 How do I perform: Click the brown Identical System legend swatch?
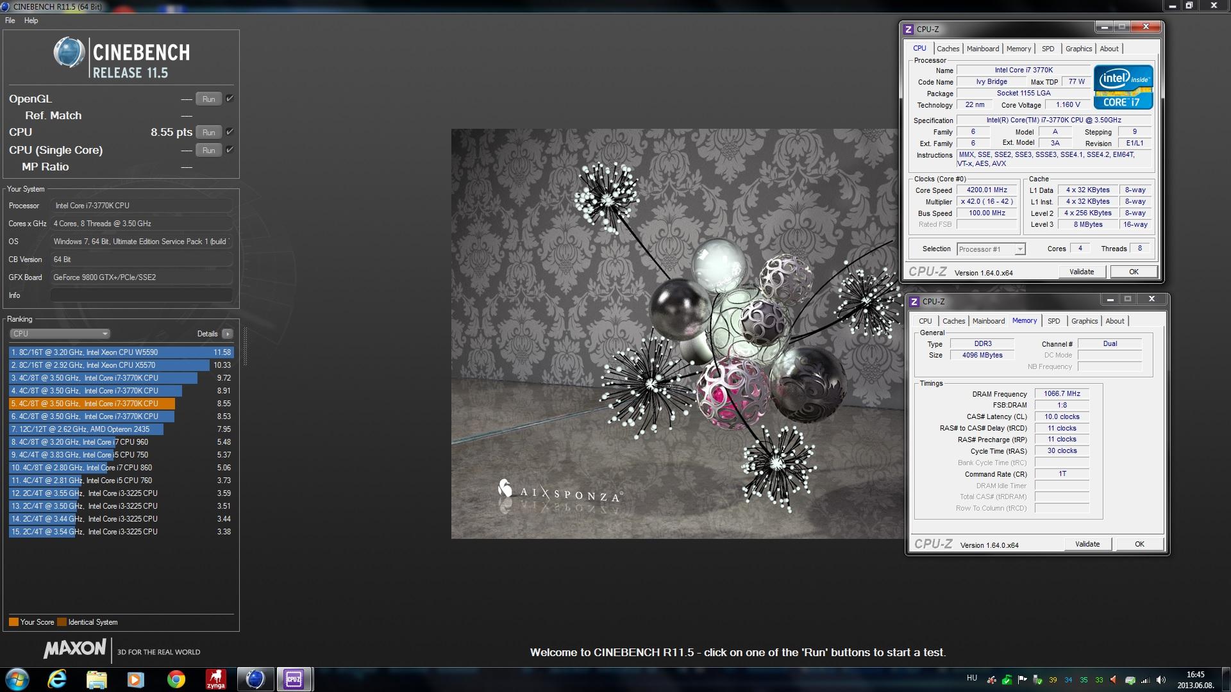62,622
